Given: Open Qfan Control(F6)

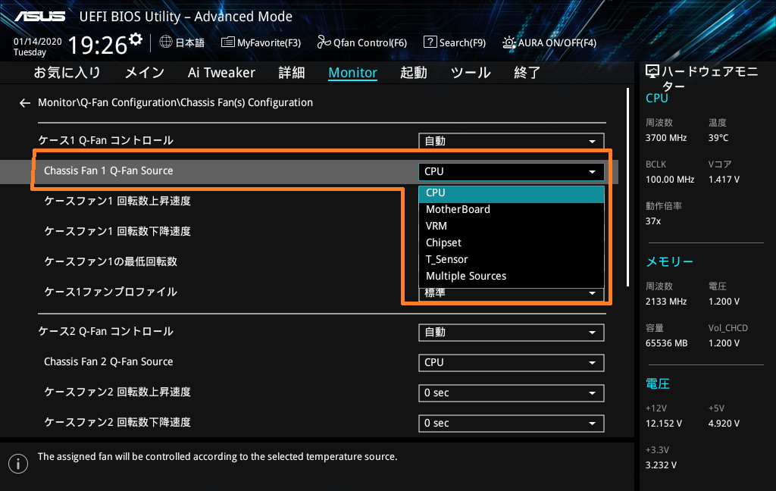Looking at the screenshot, I should [x=361, y=42].
